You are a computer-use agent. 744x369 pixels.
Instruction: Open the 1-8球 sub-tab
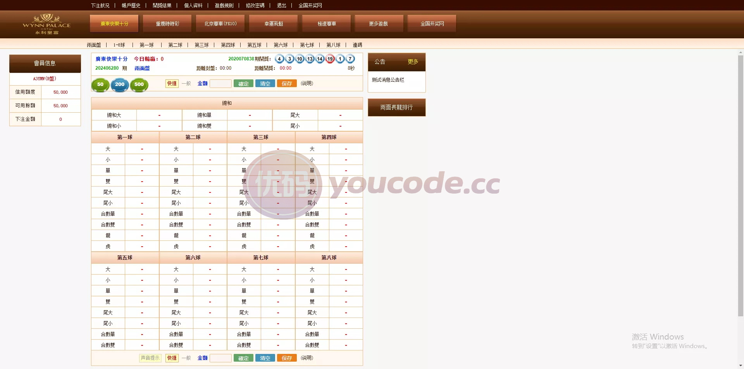pyautogui.click(x=119, y=45)
